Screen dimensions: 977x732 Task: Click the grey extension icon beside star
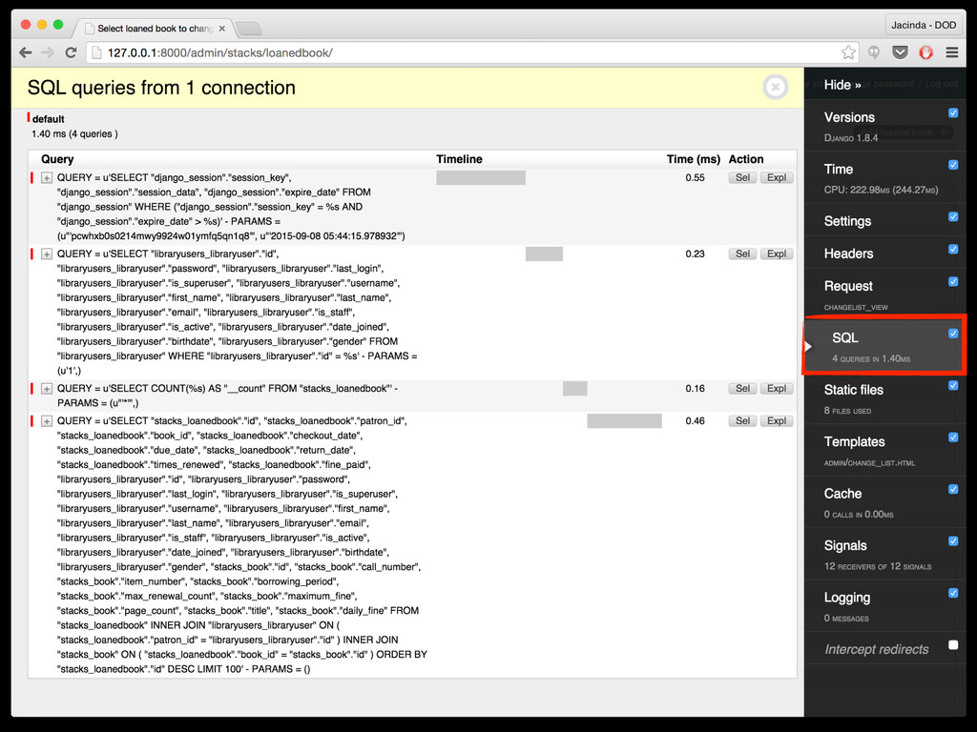click(x=874, y=53)
